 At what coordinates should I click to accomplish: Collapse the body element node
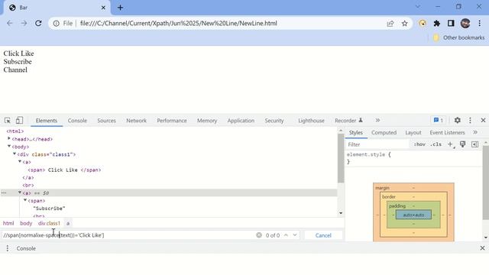(9, 146)
